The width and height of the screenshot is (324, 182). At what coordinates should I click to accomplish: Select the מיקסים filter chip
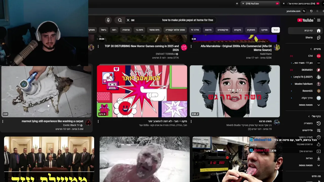pos(238,30)
